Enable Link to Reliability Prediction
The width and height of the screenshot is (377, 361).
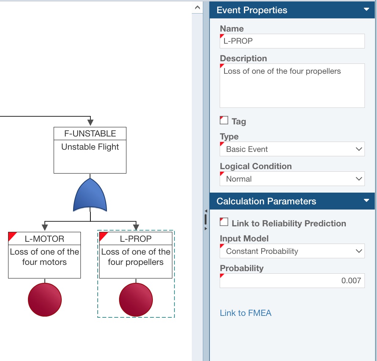[223, 222]
